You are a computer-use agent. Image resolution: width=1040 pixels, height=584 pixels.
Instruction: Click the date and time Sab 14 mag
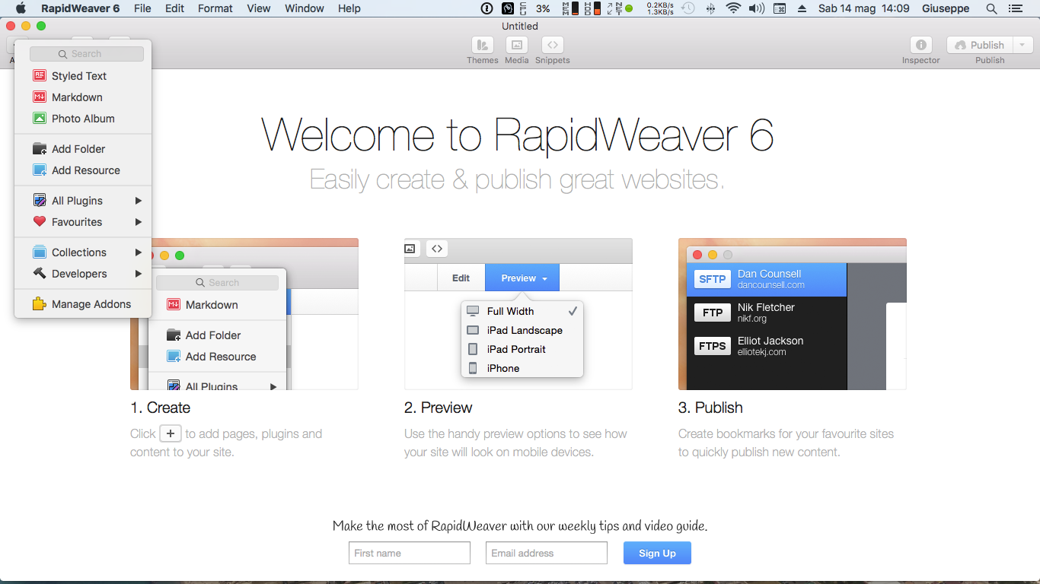pos(864,8)
